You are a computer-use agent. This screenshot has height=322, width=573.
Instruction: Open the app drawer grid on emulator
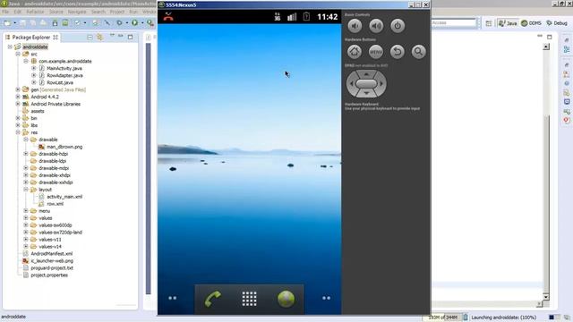coord(249,299)
